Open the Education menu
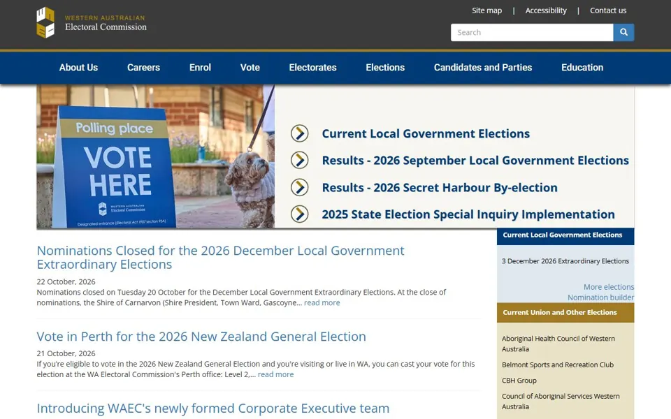 [x=582, y=68]
